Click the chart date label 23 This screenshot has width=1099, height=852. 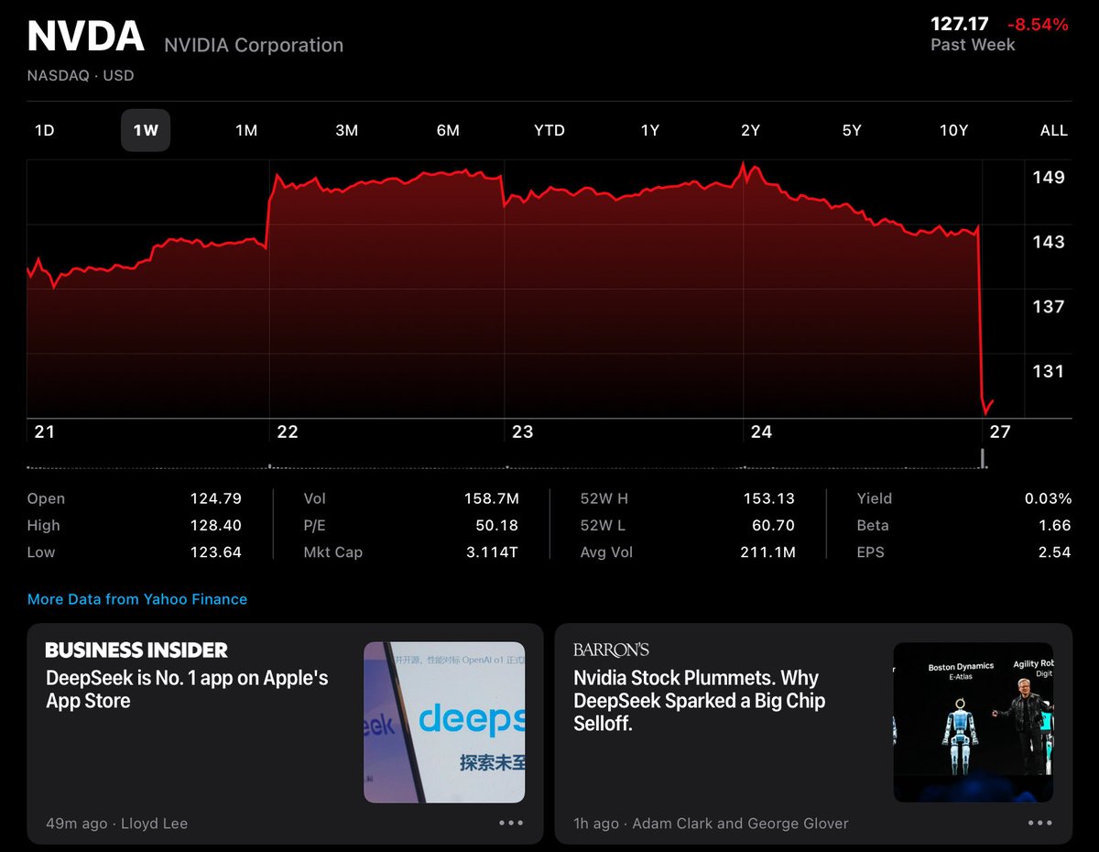522,431
